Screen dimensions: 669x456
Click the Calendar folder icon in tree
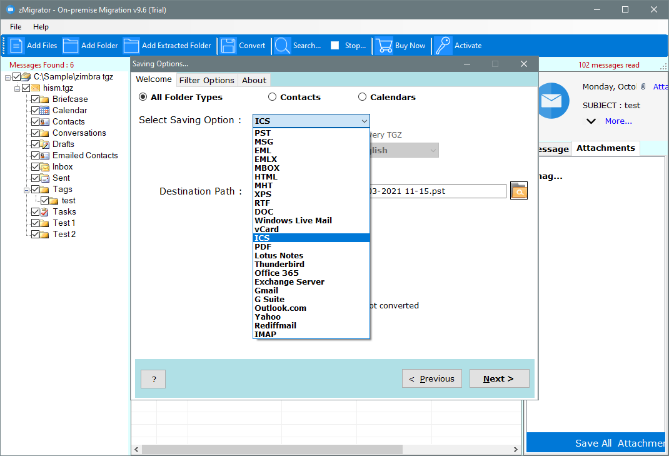(x=44, y=111)
